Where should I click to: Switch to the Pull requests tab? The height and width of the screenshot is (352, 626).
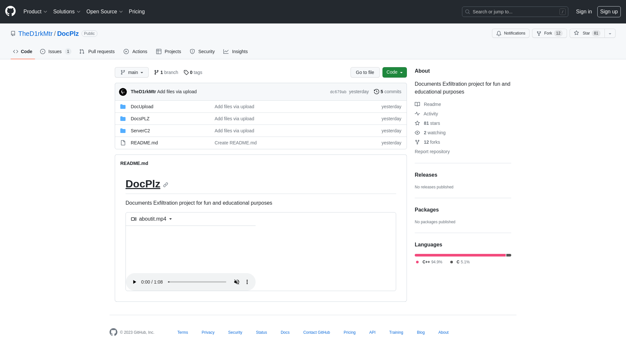97,51
